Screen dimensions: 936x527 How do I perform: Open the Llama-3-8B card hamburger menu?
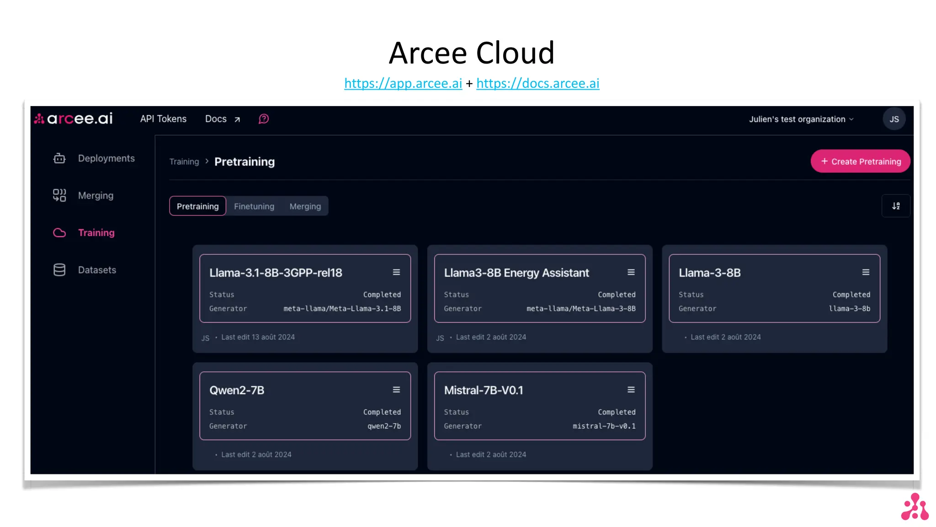click(866, 272)
